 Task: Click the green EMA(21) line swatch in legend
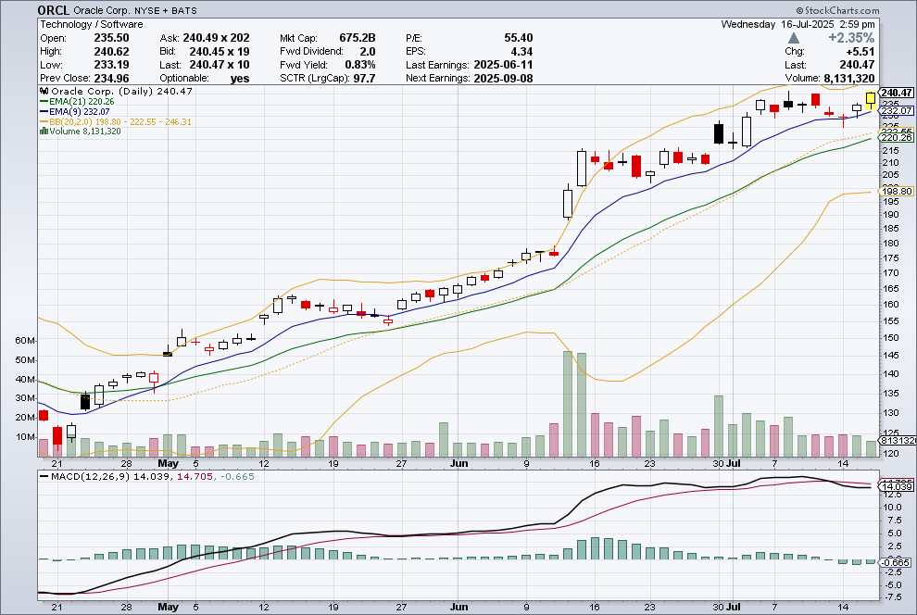[x=44, y=102]
